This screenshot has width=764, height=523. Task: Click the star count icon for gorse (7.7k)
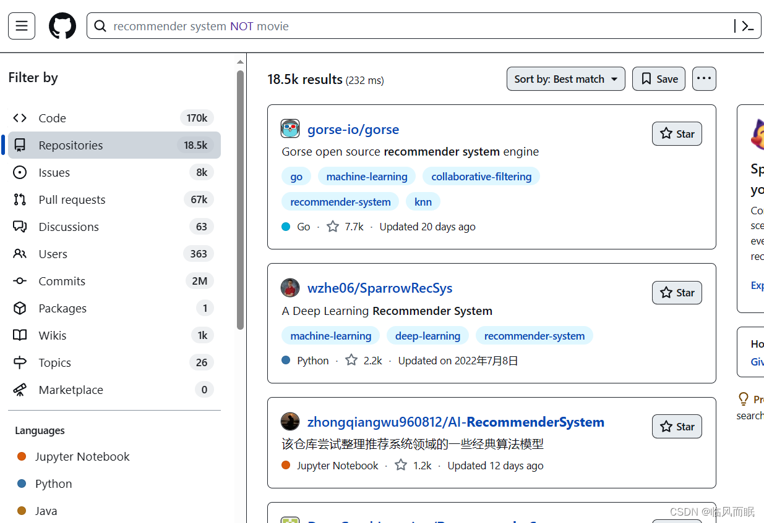[333, 227]
